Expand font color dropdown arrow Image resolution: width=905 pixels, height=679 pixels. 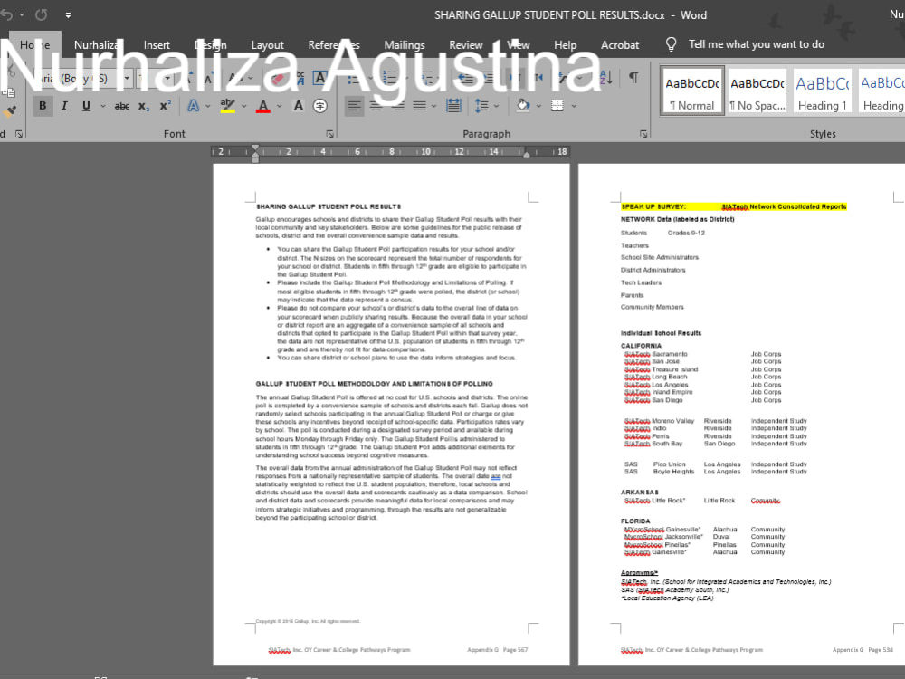click(280, 106)
